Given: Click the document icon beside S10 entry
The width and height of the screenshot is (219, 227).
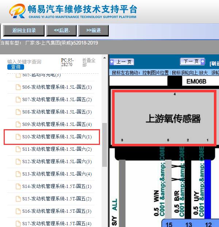Looking at the screenshot, I should [x=18, y=137].
